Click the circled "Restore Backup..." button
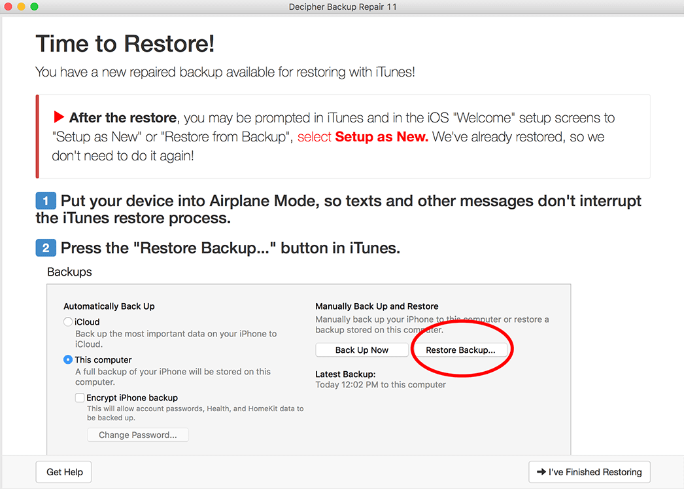 462,350
